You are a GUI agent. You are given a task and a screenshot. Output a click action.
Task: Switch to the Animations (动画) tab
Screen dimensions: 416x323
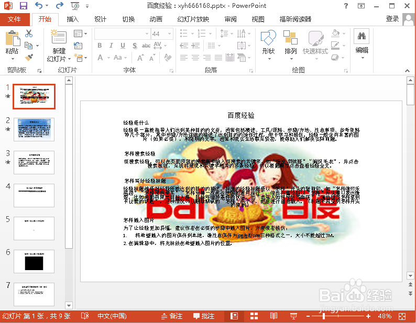coord(156,19)
